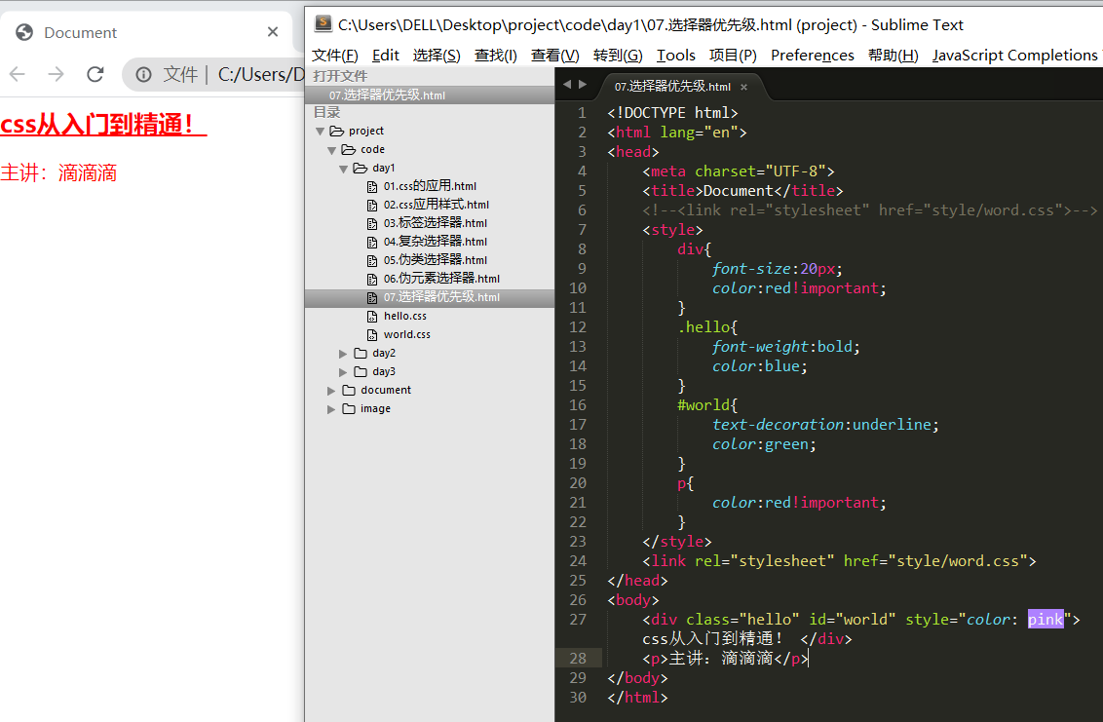Click the browser back arrow
This screenshot has width=1103, height=722.
coord(17,73)
